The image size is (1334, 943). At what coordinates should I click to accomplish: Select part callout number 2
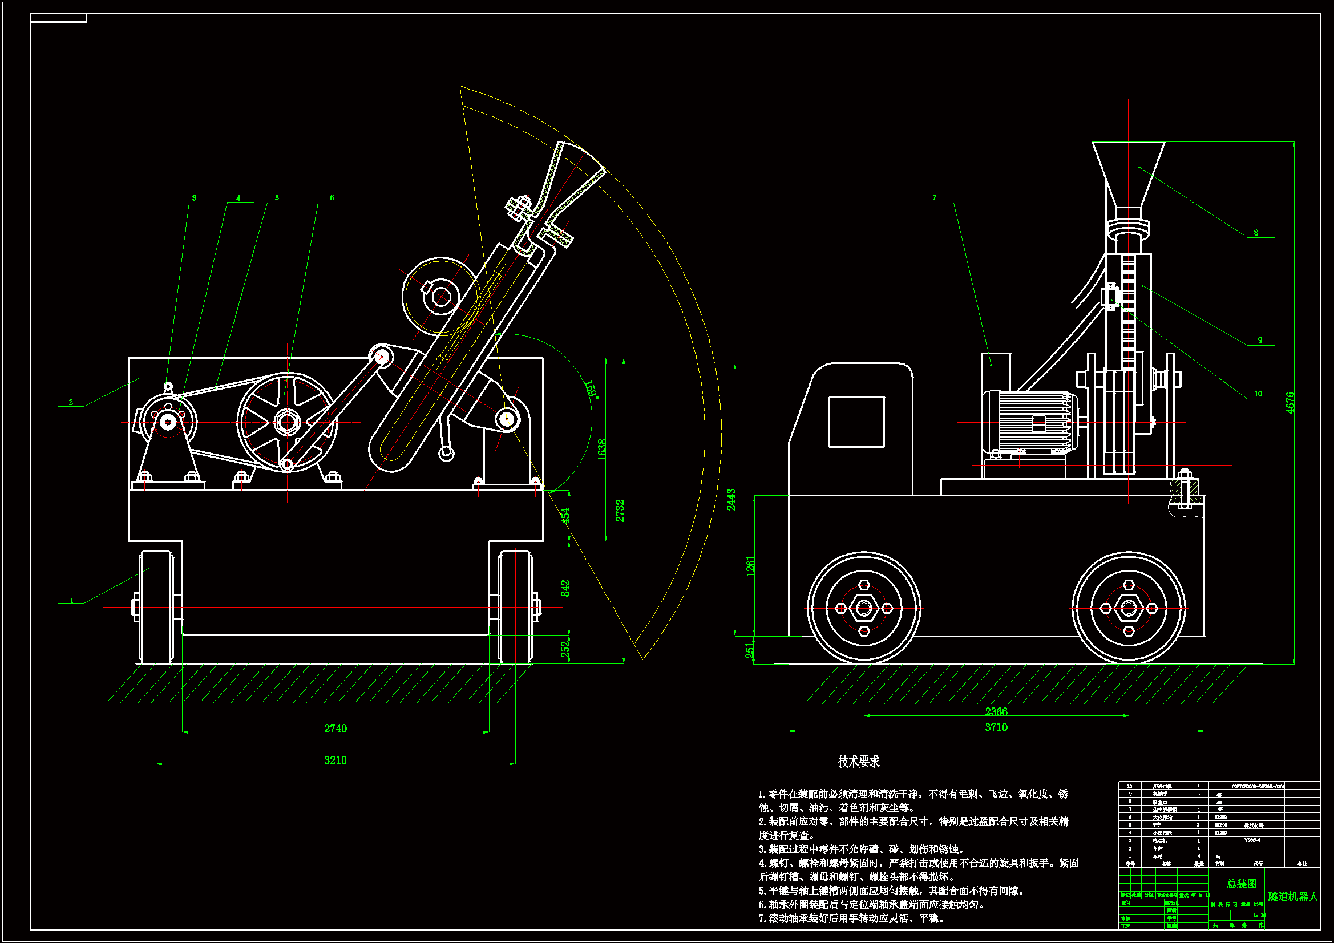coord(71,402)
